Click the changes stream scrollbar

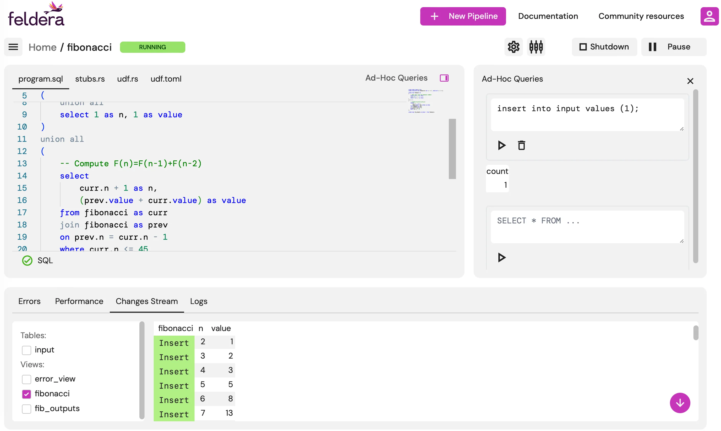coord(695,333)
